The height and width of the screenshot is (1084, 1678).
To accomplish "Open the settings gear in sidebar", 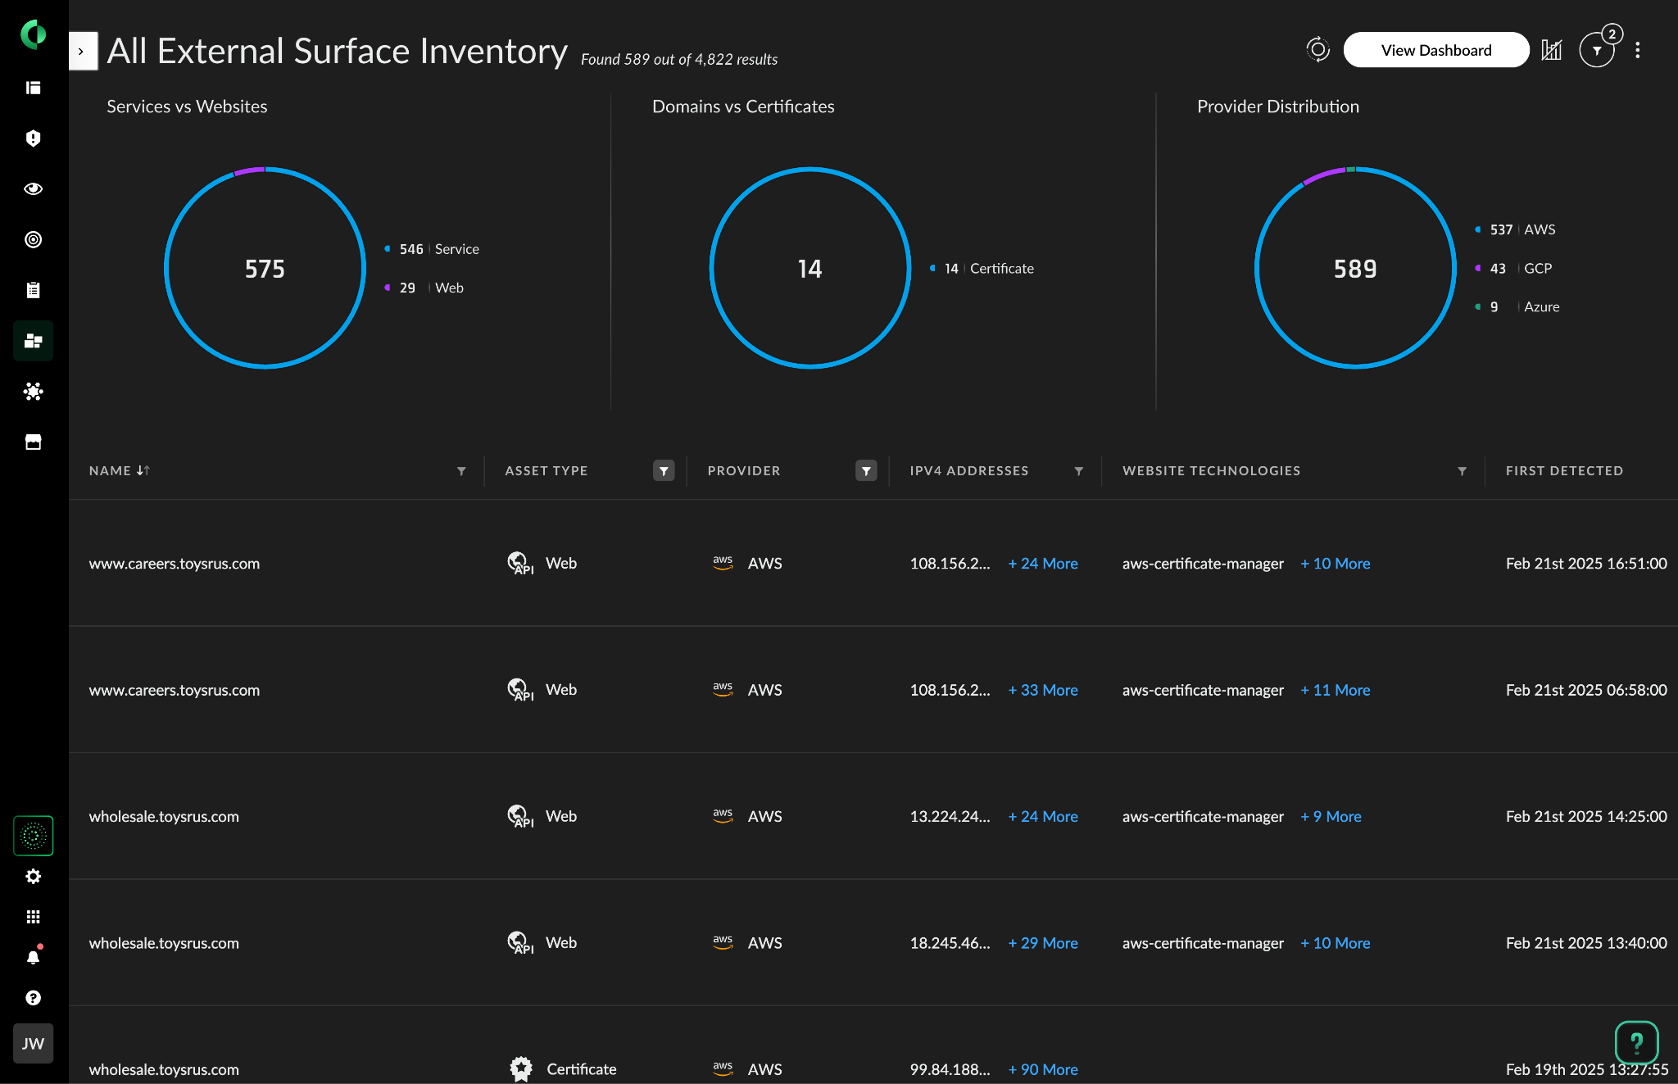I will (33, 876).
